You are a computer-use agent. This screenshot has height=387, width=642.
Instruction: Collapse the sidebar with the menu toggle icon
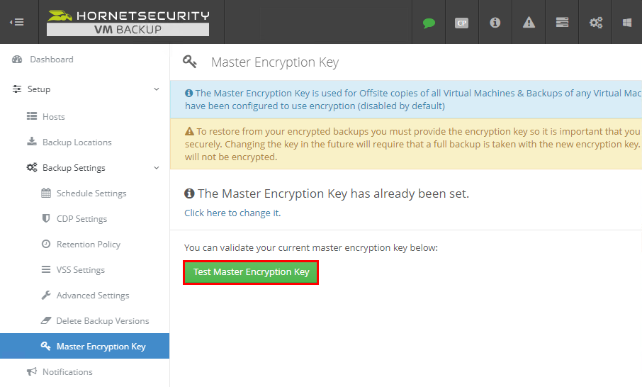tap(17, 22)
